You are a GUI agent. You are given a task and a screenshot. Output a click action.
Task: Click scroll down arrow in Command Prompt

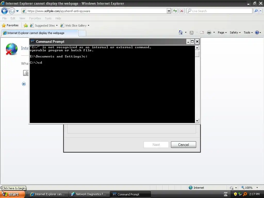click(x=197, y=121)
